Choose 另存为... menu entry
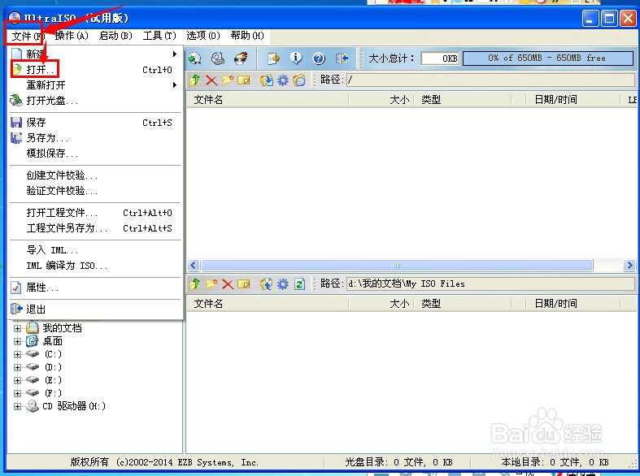The width and height of the screenshot is (640, 476). click(x=95, y=138)
